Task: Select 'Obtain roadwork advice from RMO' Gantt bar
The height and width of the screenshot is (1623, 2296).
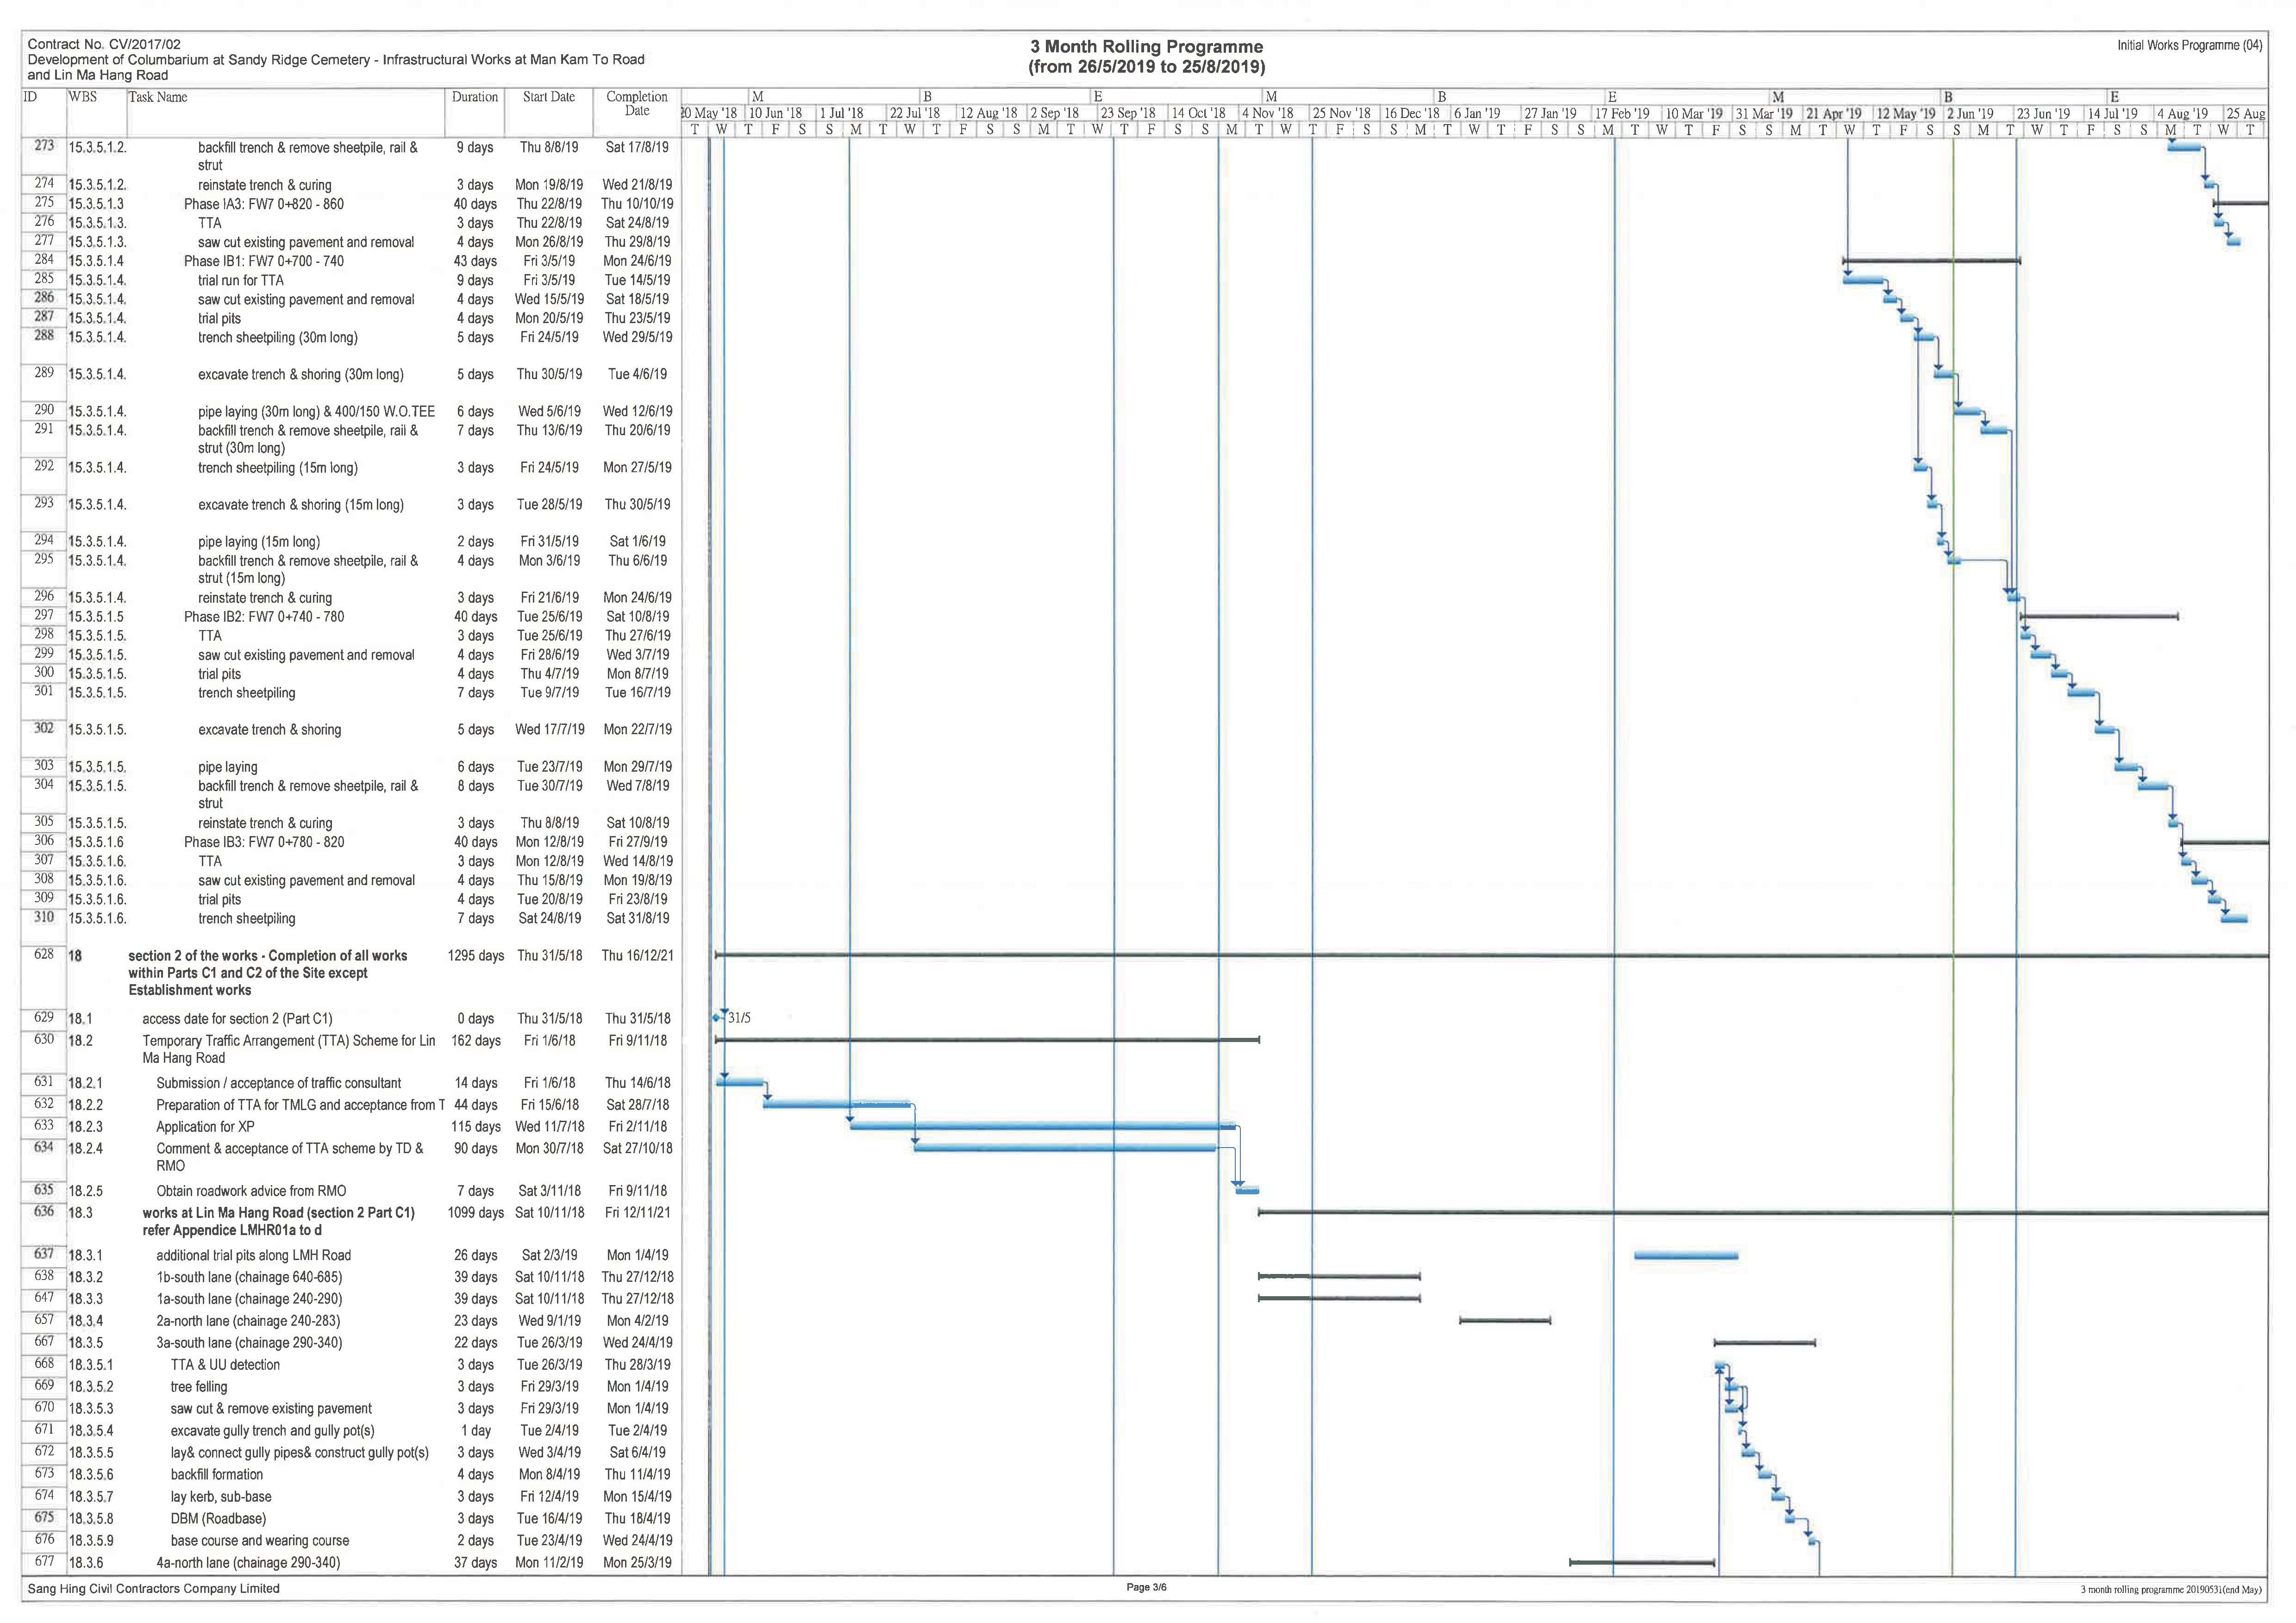Action: 1247,1191
